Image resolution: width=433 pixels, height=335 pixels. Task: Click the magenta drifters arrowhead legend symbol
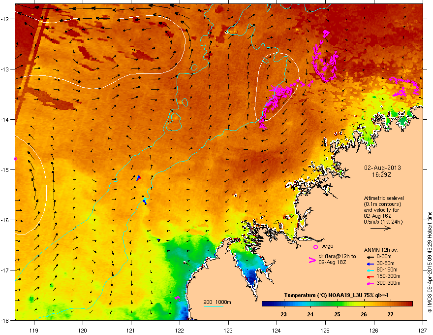pos(312,260)
